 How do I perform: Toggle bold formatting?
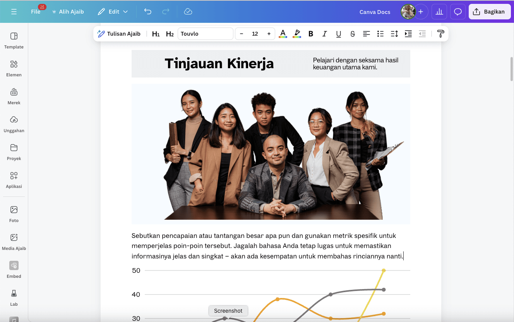pos(311,34)
